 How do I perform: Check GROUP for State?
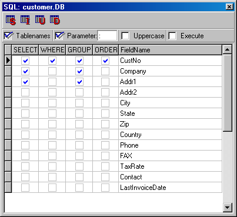click(x=79, y=113)
